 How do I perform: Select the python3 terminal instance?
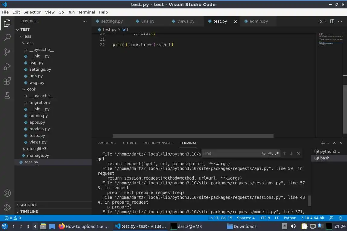pyautogui.click(x=329, y=151)
